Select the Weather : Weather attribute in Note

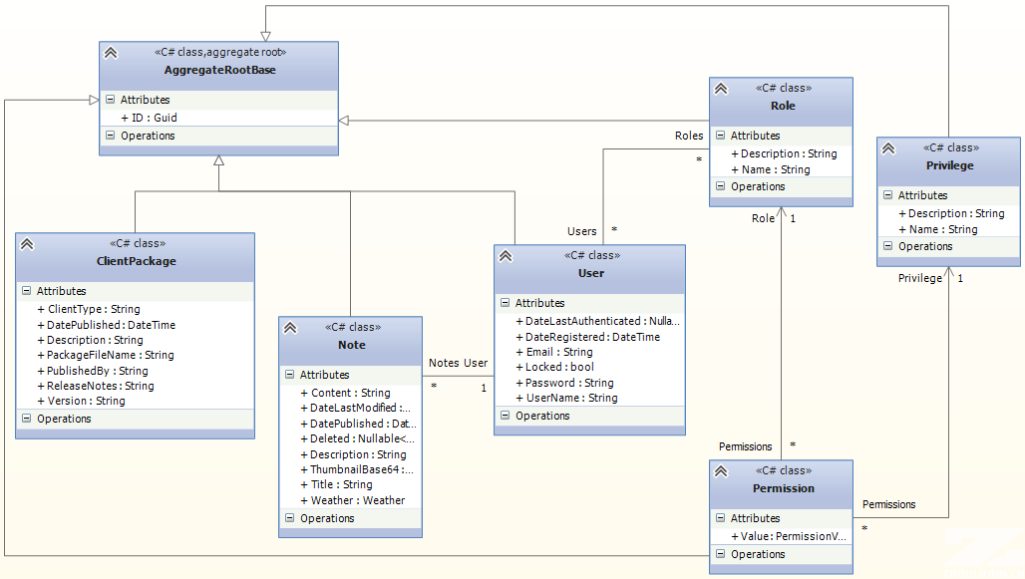[357, 500]
